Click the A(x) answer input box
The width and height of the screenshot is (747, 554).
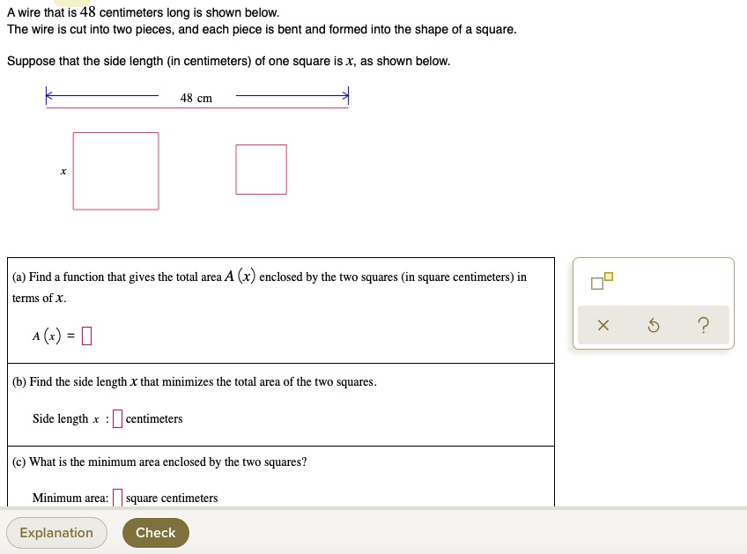(86, 336)
